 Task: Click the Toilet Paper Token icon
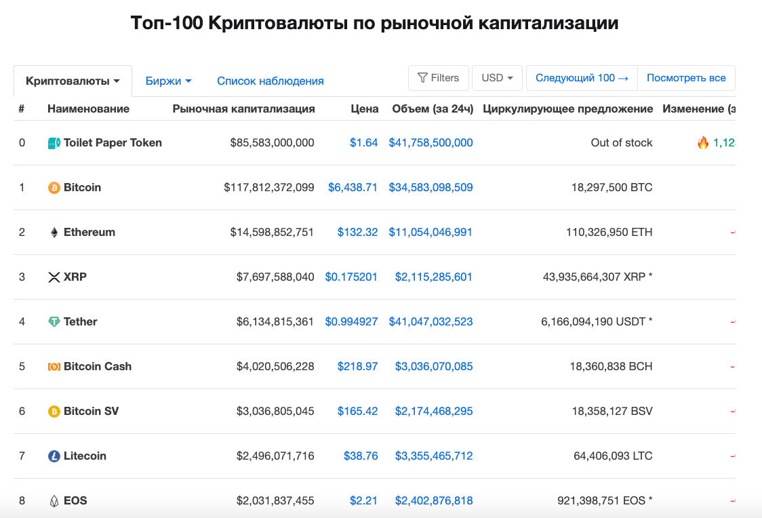[x=54, y=143]
